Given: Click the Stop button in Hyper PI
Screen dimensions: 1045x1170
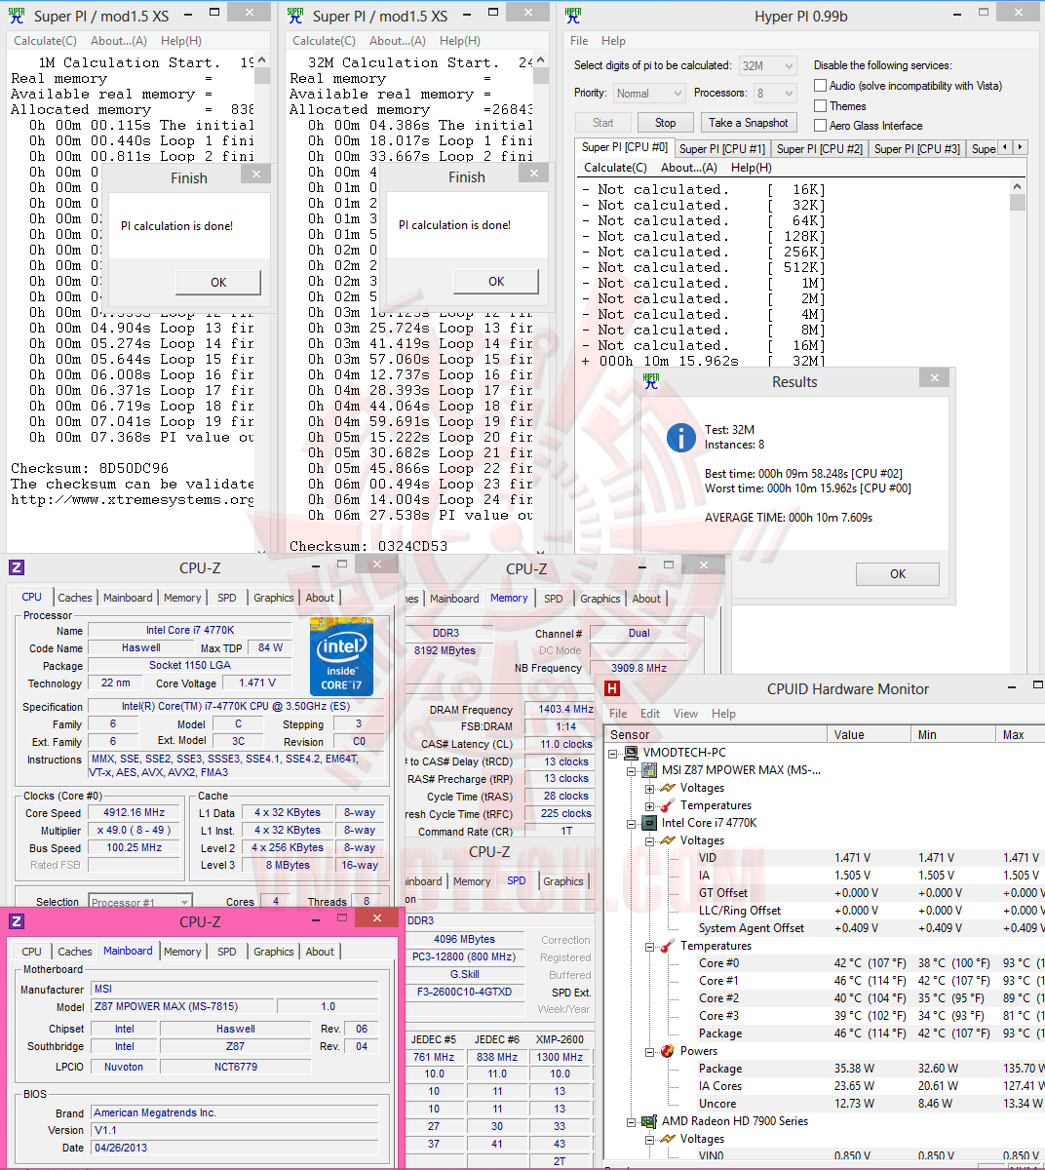Looking at the screenshot, I should 665,123.
